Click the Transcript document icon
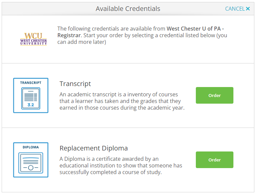The image size is (258, 194). (x=31, y=95)
